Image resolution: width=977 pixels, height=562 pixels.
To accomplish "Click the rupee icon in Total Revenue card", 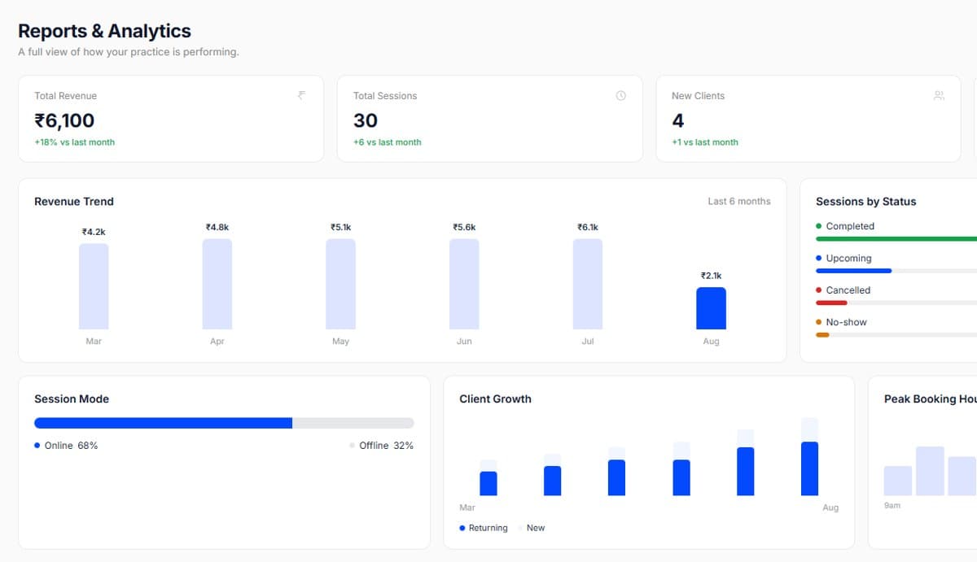I will point(302,95).
